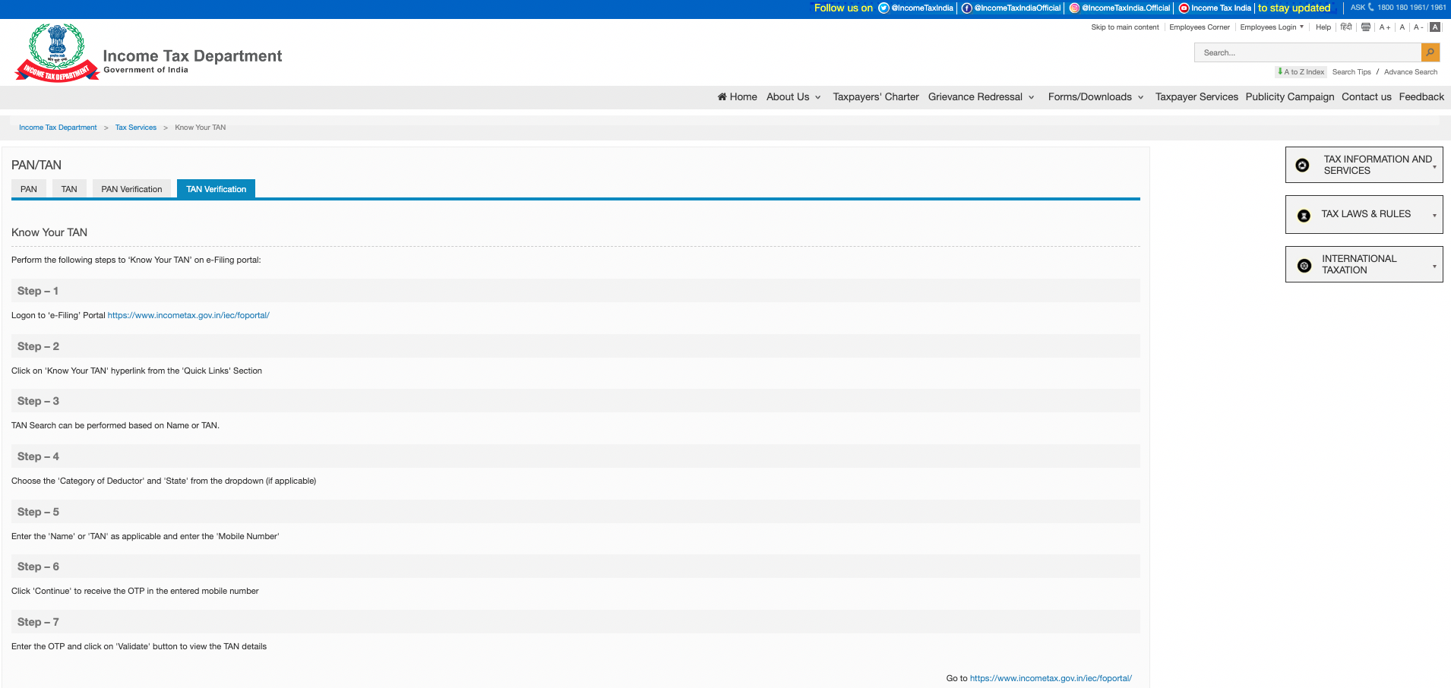Expand the Employees Login dropdown
The width and height of the screenshot is (1451, 688).
tap(1272, 27)
